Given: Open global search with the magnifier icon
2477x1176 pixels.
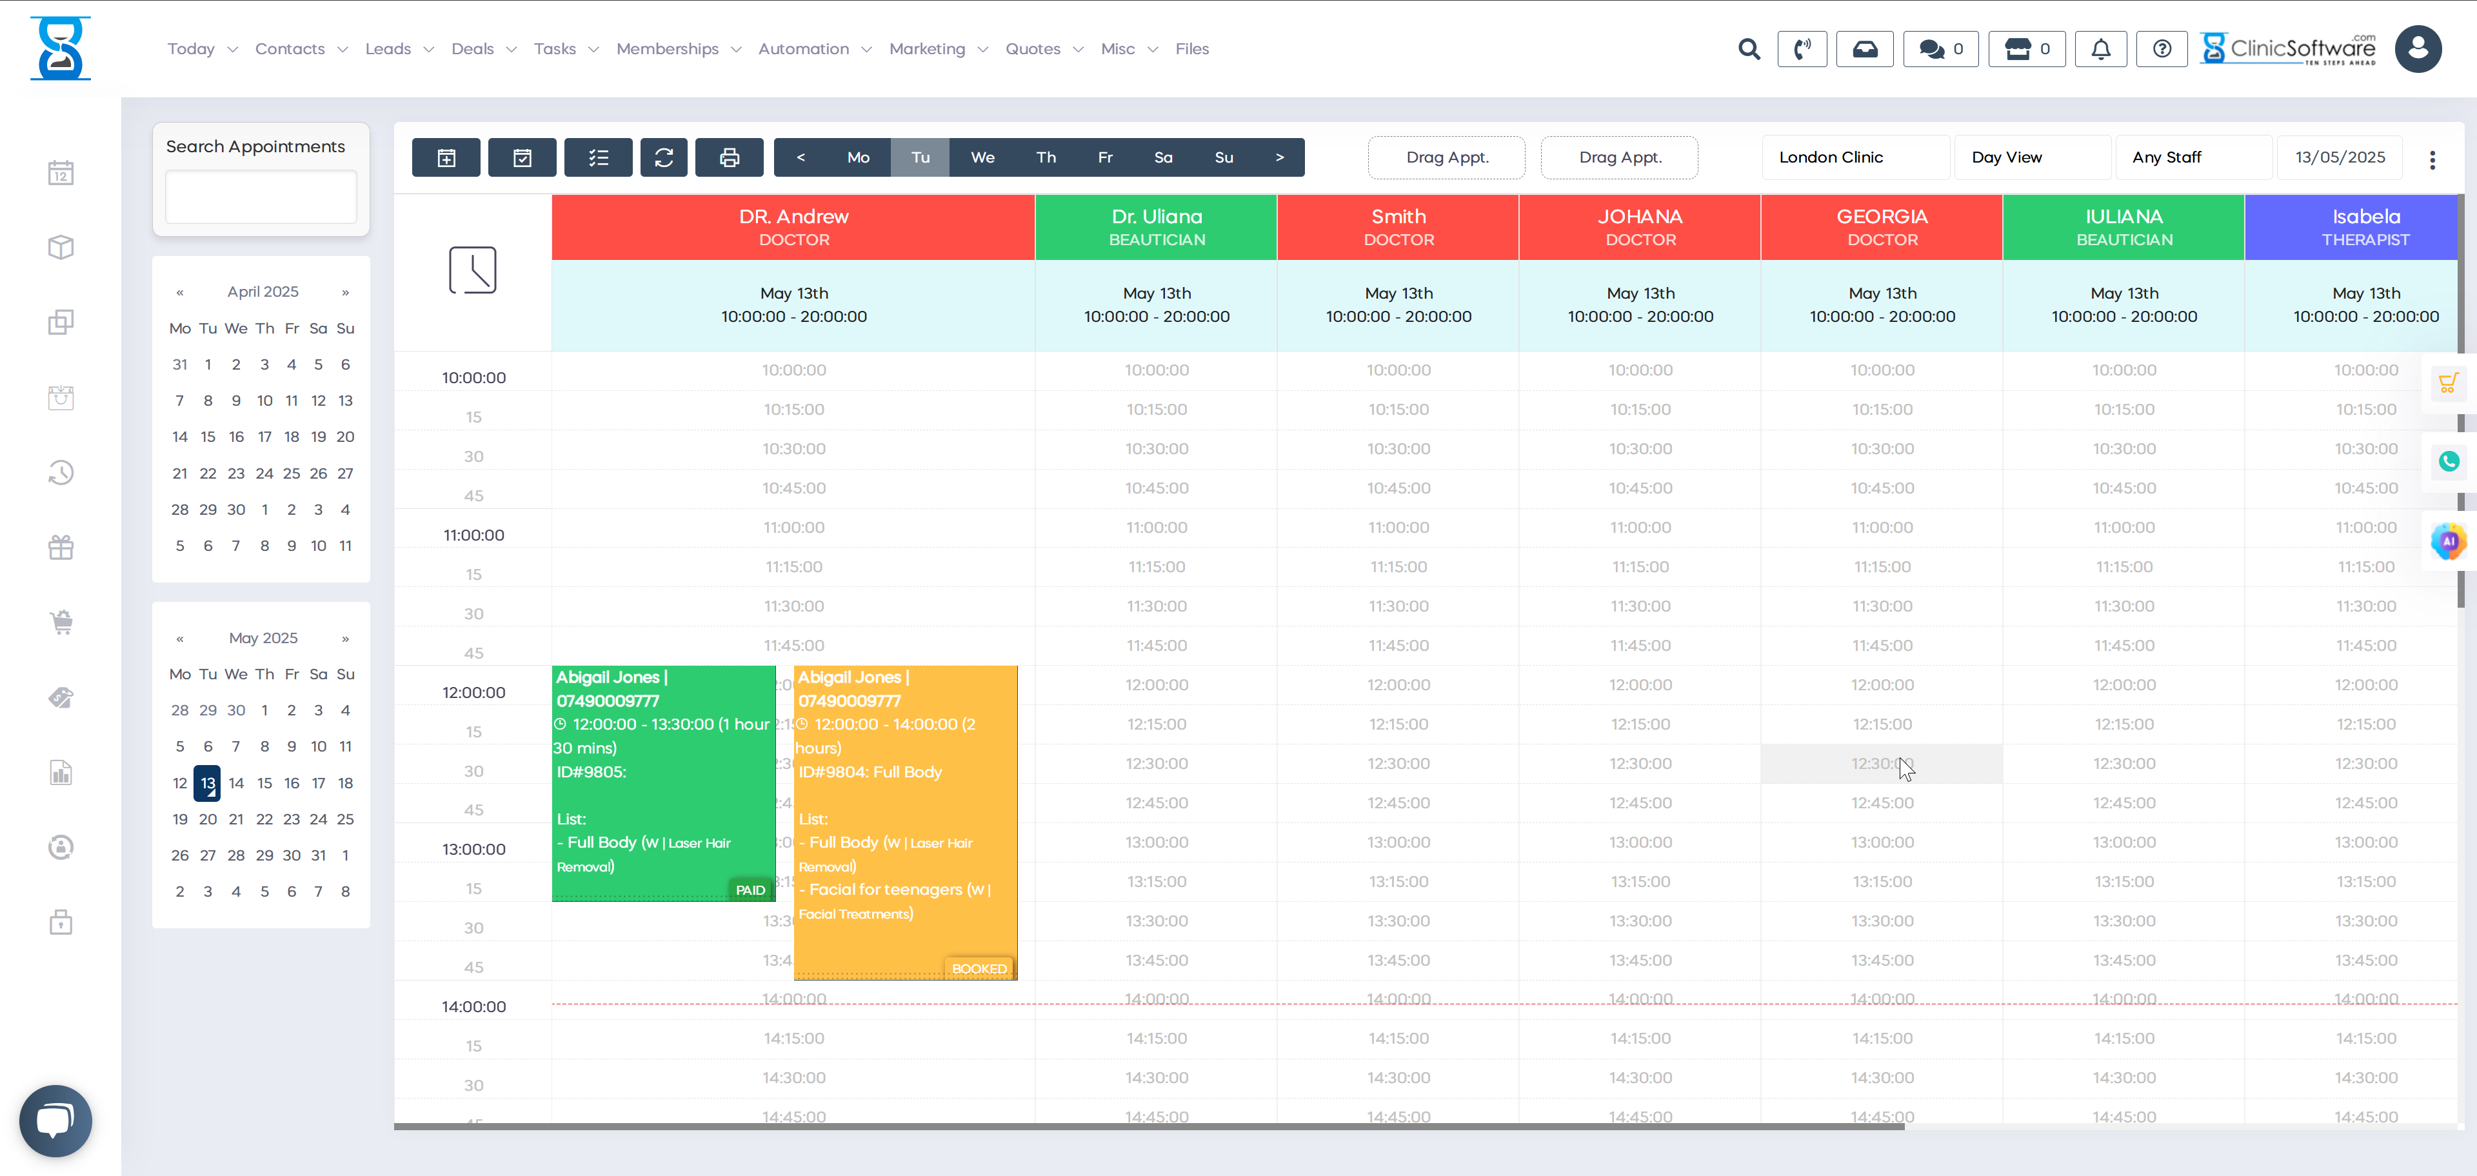Looking at the screenshot, I should pyautogui.click(x=1749, y=49).
